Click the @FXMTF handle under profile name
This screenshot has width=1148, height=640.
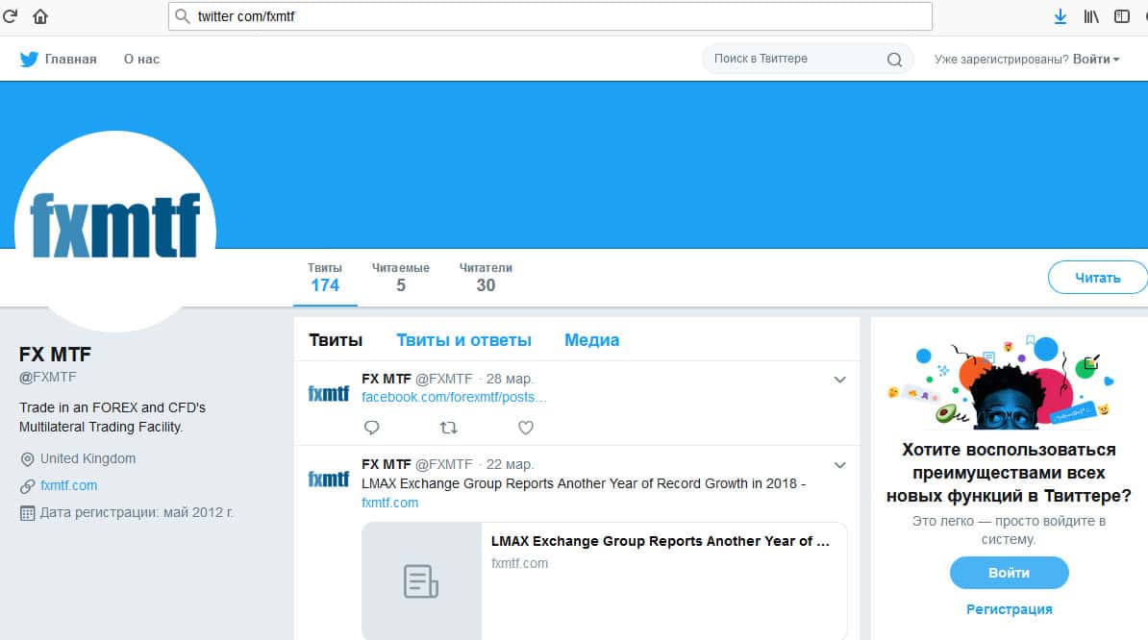pyautogui.click(x=47, y=378)
